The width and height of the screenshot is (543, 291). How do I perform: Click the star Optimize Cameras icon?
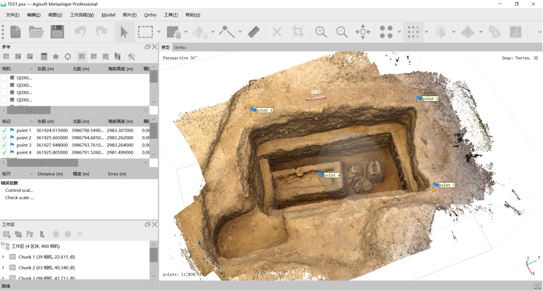tap(56, 56)
